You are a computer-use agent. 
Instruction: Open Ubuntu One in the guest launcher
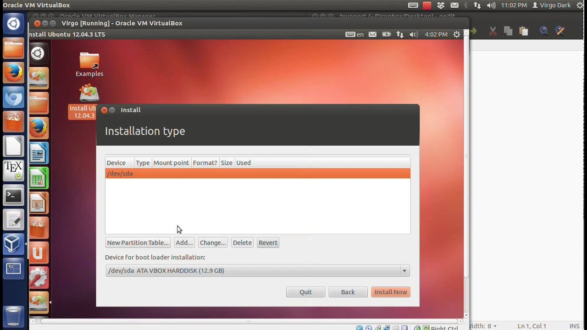39,253
